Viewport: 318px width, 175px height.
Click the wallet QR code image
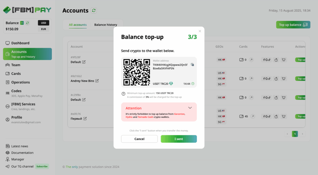pyautogui.click(x=137, y=72)
